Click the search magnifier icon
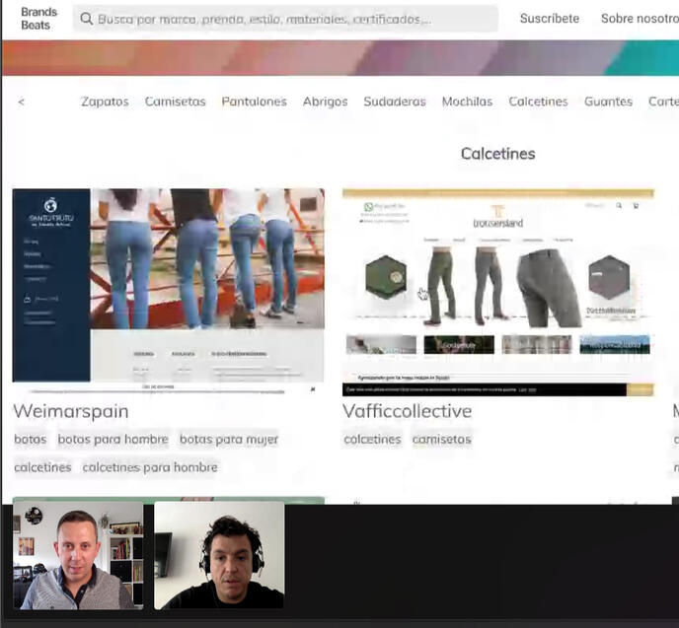The width and height of the screenshot is (679, 628). 87,19
